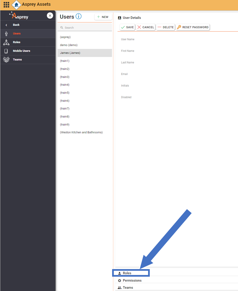Close the sidebar with the X button
238x291 pixels.
click(50, 16)
